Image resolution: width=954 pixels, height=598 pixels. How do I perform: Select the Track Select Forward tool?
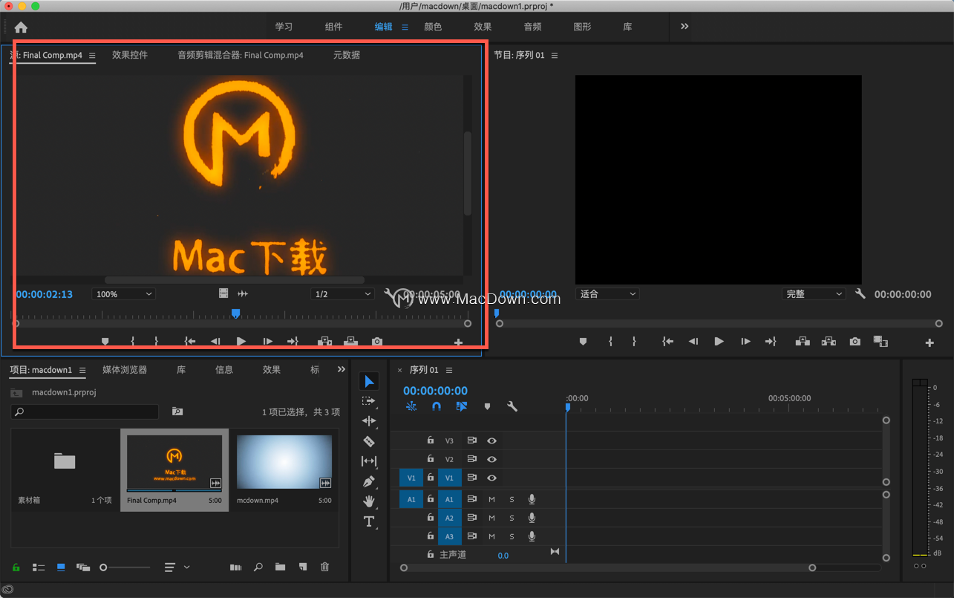pyautogui.click(x=369, y=401)
